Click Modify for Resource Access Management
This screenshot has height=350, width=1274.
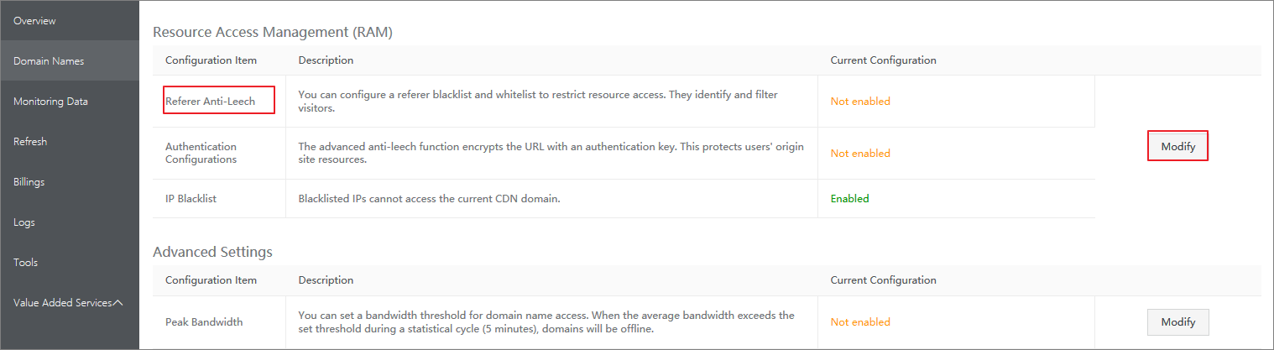point(1177,146)
